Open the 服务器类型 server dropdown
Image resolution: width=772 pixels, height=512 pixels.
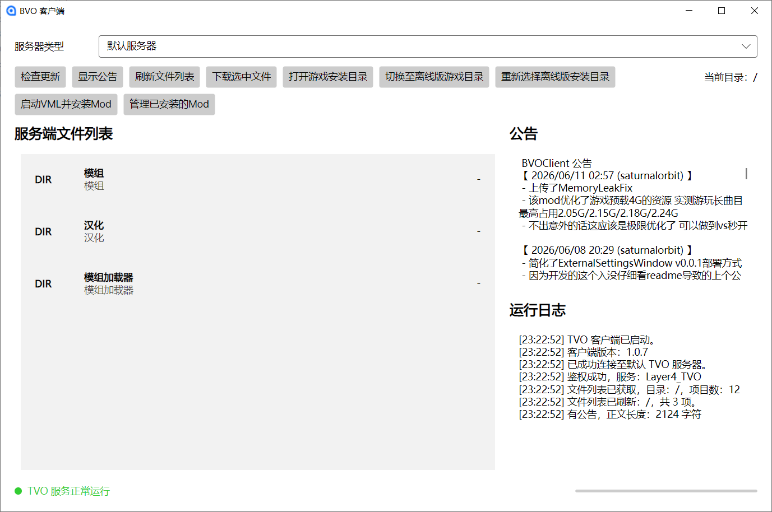point(428,46)
